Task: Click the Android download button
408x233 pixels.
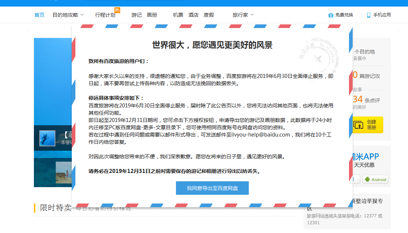Action: click(x=375, y=179)
